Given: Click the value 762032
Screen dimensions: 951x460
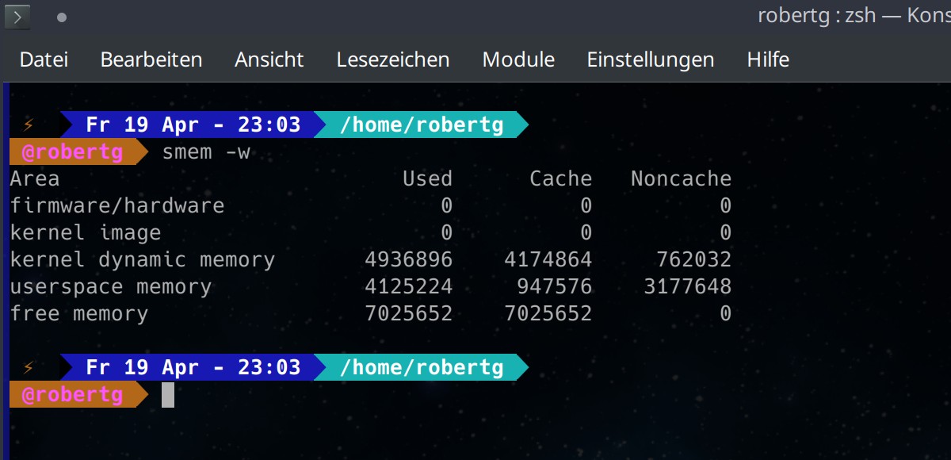Looking at the screenshot, I should coord(694,259).
